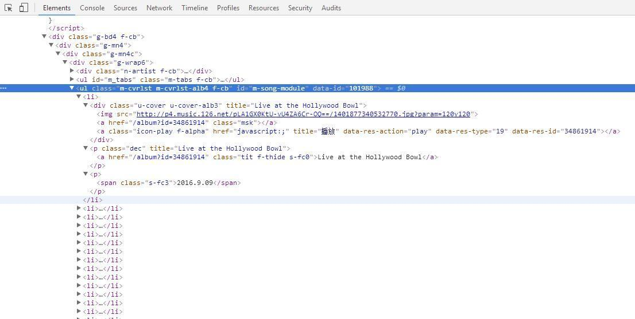Select the title value 播放
Screen dimensions: 635x319
pos(328,131)
